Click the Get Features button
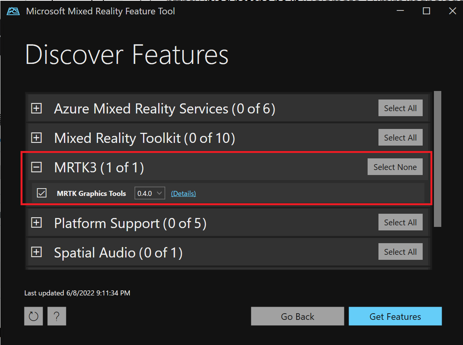 coord(395,316)
